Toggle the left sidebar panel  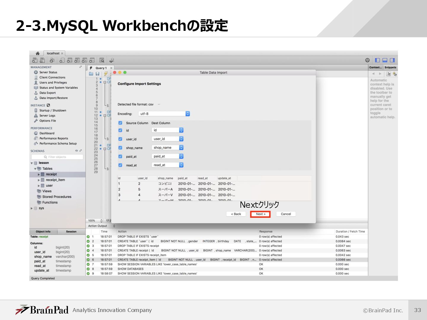(x=377, y=60)
